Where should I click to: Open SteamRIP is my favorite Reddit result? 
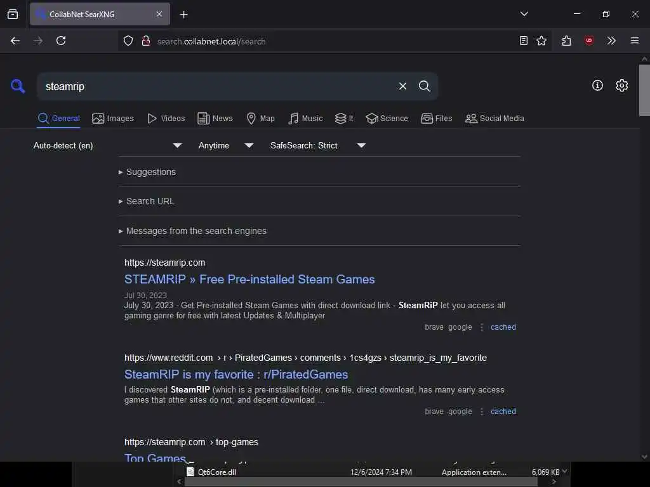(236, 374)
